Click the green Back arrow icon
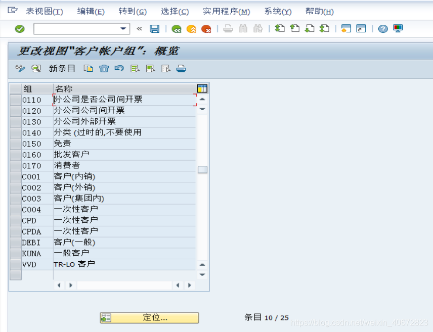The width and height of the screenshot is (433, 332). (176, 29)
